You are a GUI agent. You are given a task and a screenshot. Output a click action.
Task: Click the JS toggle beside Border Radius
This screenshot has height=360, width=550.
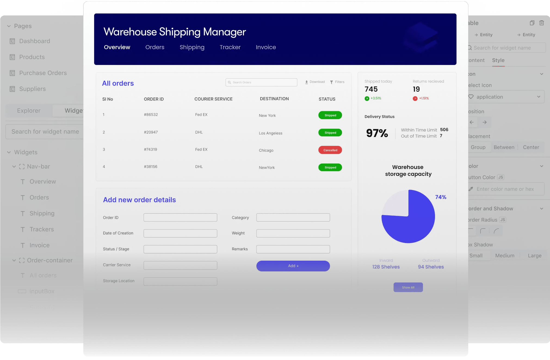click(x=502, y=220)
